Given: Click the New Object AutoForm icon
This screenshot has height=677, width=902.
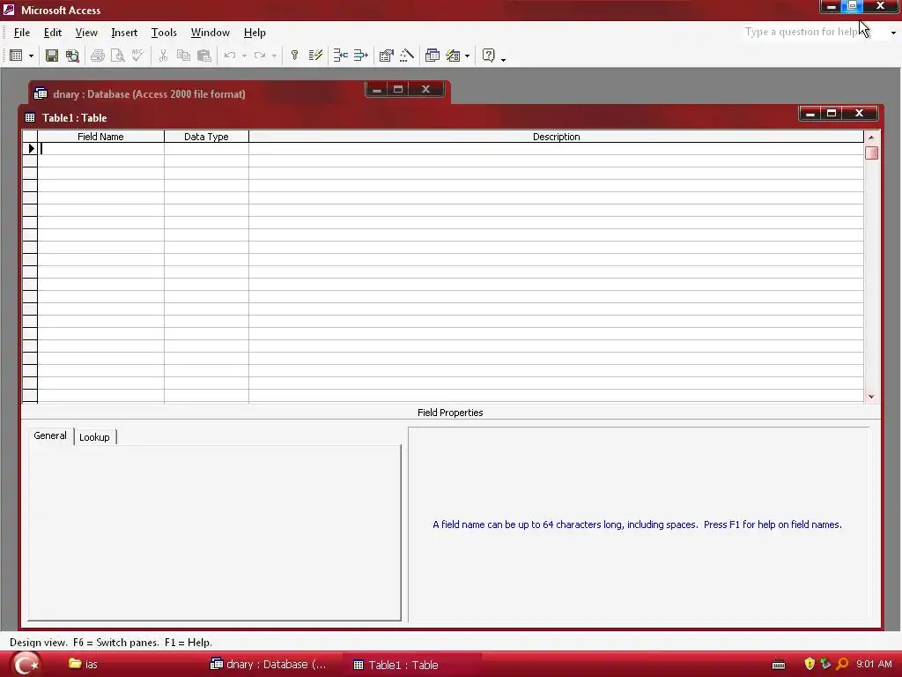Looking at the screenshot, I should pyautogui.click(x=454, y=56).
